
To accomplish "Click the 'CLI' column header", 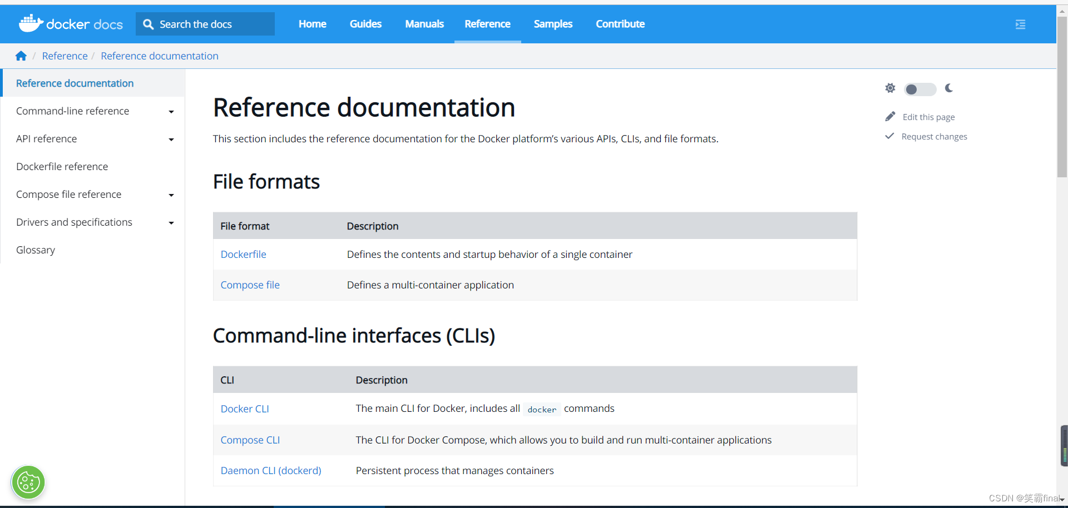I will [227, 380].
